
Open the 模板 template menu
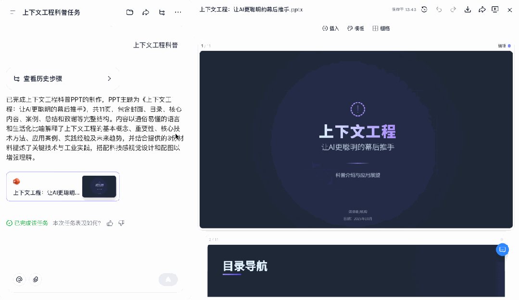pos(355,28)
